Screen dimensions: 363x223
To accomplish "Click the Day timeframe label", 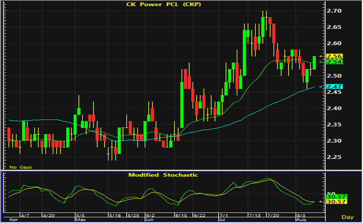I will [x=348, y=217].
